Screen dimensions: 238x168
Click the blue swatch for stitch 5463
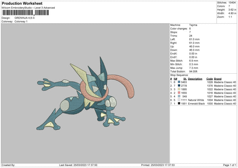click(179, 82)
